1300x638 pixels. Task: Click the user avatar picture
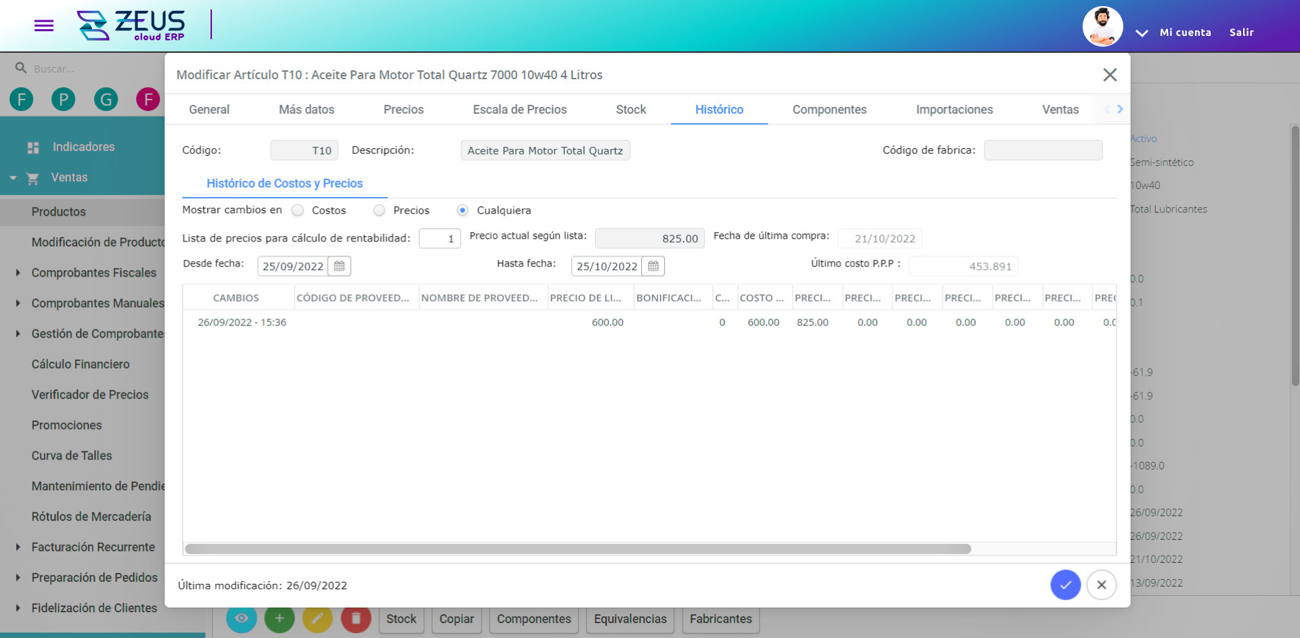(1102, 27)
